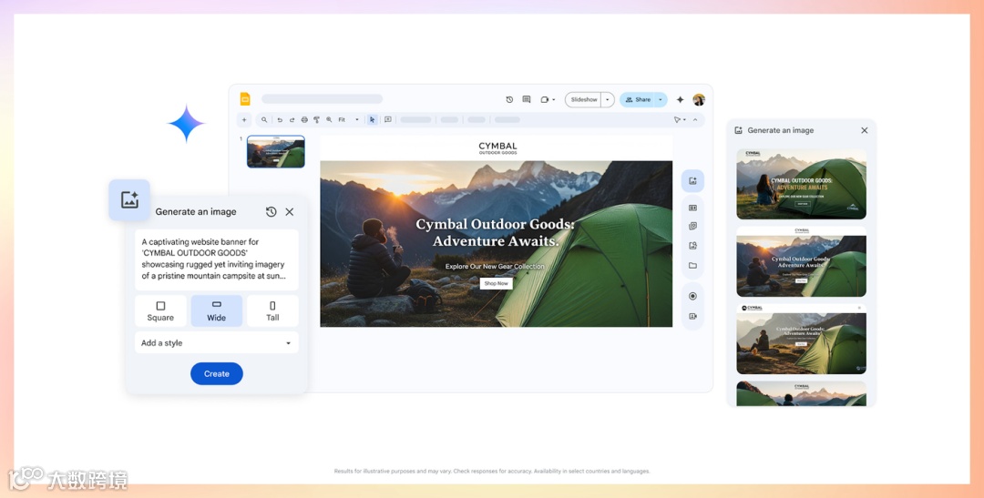The image size is (984, 498).
Task: Open the stock images side panel icon
Action: (x=692, y=227)
